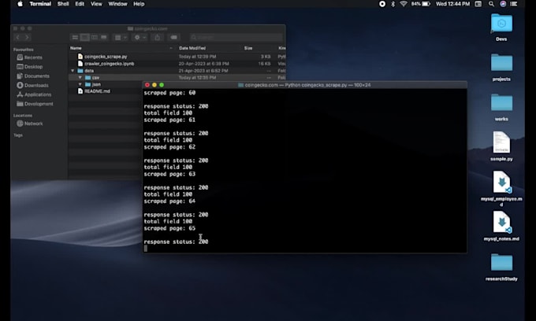This screenshot has height=321, width=536.
Task: Open the Wi-Fi status menu
Action: click(x=404, y=4)
